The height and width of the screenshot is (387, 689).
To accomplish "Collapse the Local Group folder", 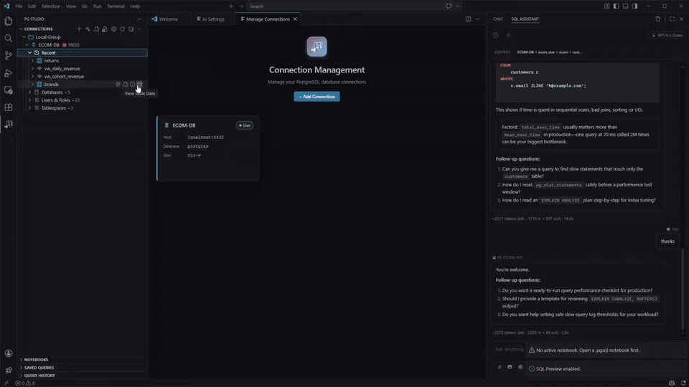I will (24, 37).
